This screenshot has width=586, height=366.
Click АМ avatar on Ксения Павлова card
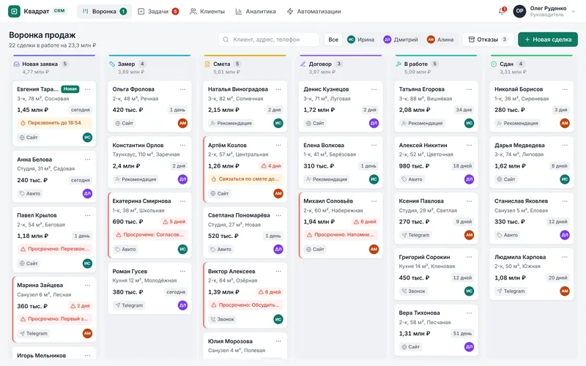click(470, 235)
